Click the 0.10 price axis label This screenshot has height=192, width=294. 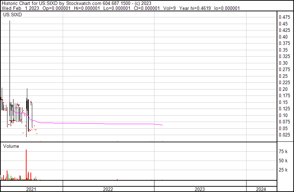coord(283,115)
